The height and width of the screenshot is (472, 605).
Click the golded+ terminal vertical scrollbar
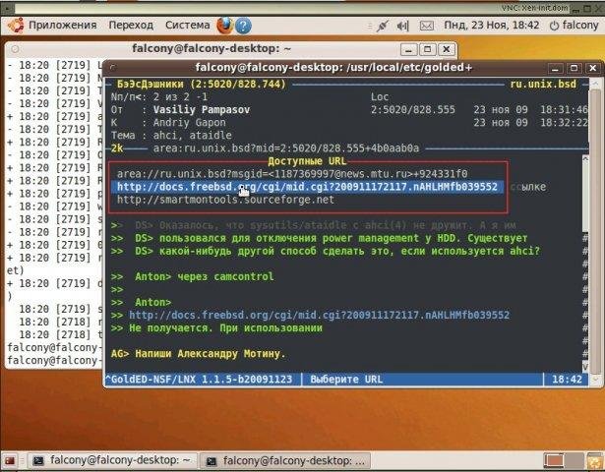coord(596,231)
